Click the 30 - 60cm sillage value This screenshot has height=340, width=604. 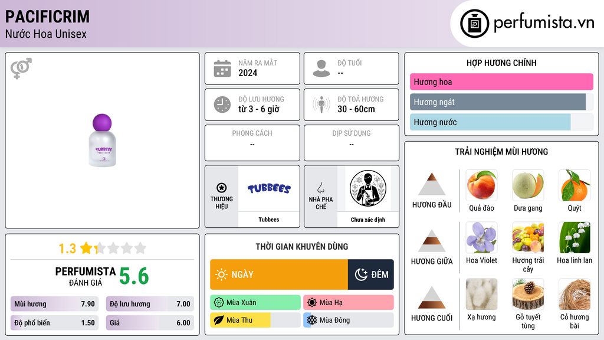click(x=356, y=109)
